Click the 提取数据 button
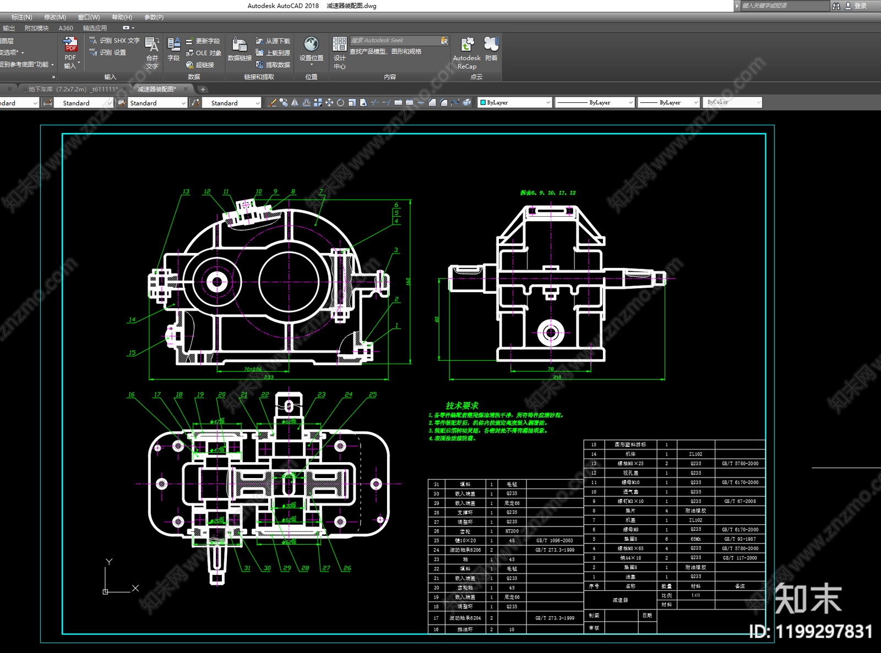 click(x=273, y=65)
